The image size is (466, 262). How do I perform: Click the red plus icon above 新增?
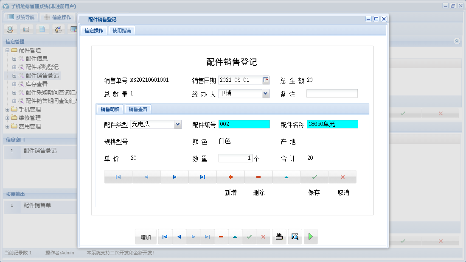pos(230,176)
